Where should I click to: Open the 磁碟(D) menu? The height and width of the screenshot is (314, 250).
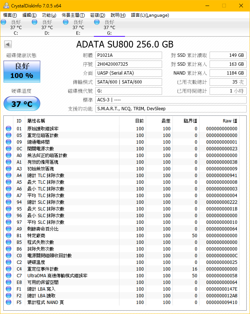pyautogui.click(x=98, y=15)
